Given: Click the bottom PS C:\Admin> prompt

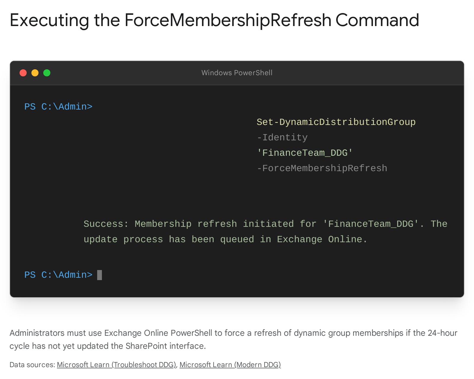Looking at the screenshot, I should click(58, 275).
